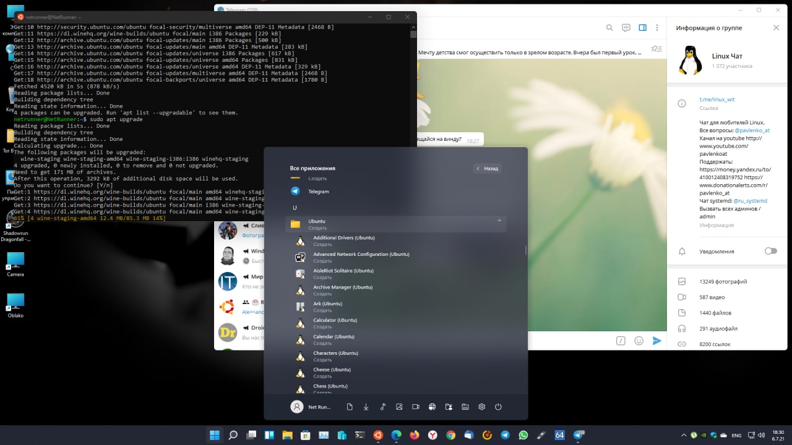Jump to letter U section header
This screenshot has width=792, height=445.
[295, 208]
